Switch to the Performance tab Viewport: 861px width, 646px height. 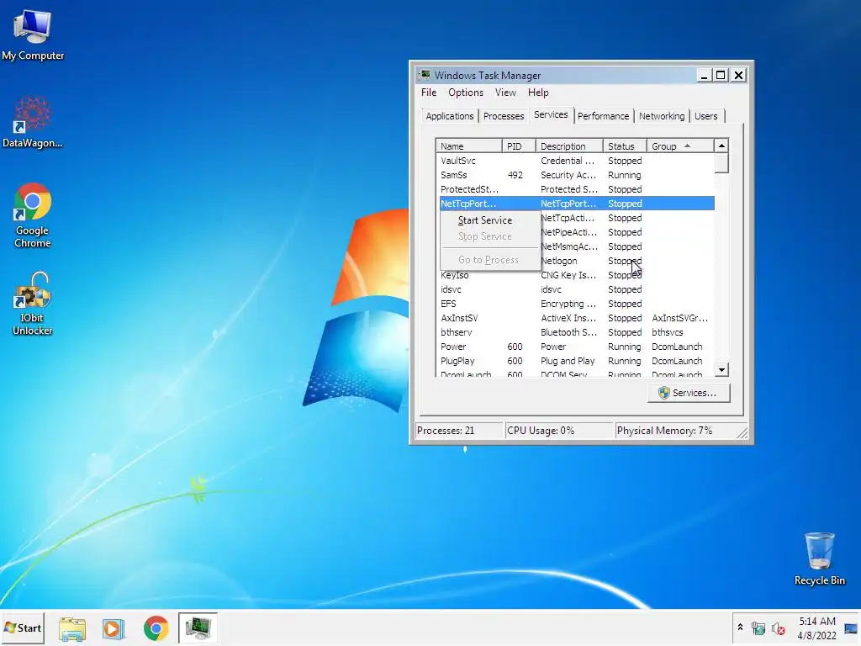pos(603,116)
